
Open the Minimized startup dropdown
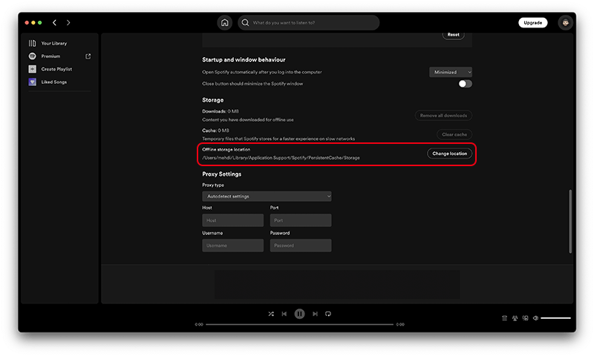(x=451, y=72)
